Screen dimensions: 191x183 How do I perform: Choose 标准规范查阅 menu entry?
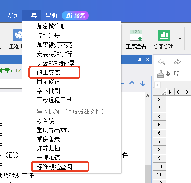pyautogui.click(x=54, y=167)
